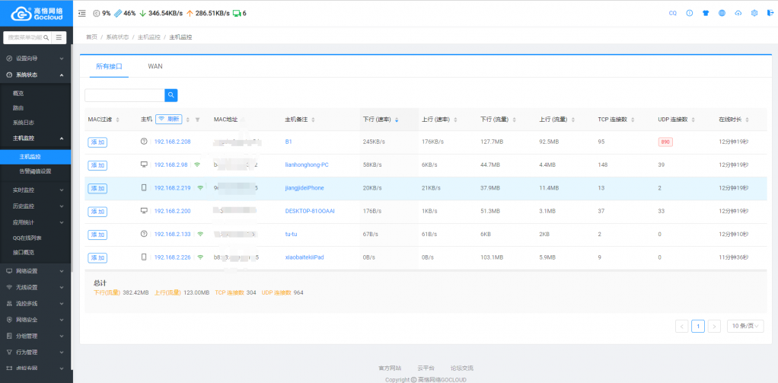Screen dimensions: 778x383
Task: Sort by MAC过滤 column
Action: pos(117,120)
